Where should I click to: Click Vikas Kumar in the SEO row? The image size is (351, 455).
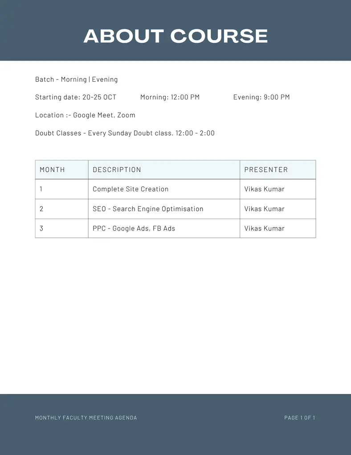[264, 209]
